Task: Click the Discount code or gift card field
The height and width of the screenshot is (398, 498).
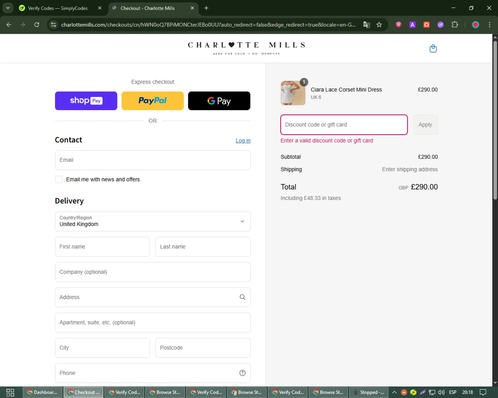Action: pos(344,125)
